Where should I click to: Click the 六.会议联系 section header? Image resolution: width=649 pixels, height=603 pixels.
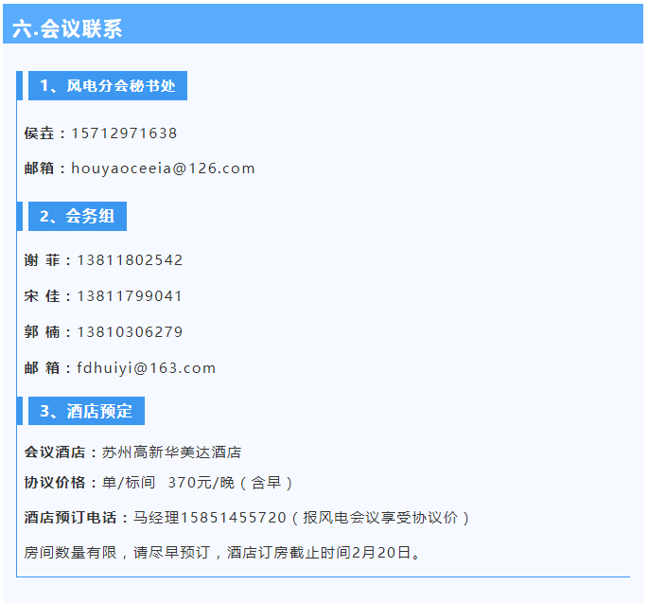[323, 24]
